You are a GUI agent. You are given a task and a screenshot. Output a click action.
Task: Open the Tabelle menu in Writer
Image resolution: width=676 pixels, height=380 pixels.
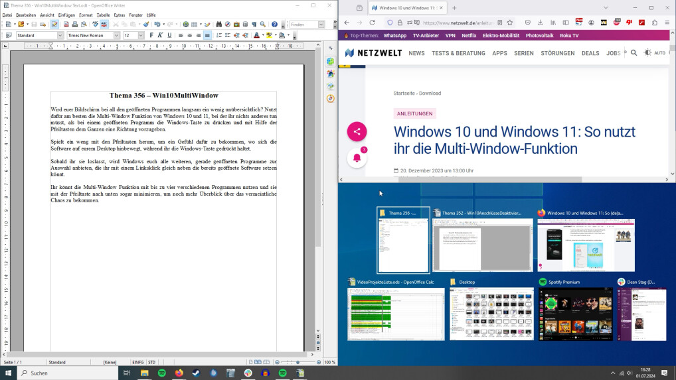103,15
